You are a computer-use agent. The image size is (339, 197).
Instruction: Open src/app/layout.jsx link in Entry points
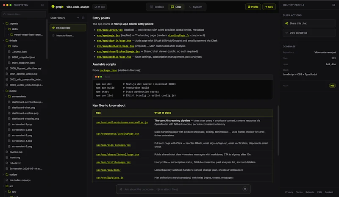click(x=110, y=30)
